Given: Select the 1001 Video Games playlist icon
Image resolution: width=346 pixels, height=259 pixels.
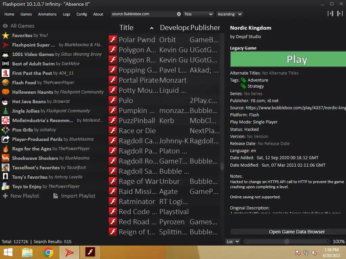Looking at the screenshot, I should [x=5, y=54].
